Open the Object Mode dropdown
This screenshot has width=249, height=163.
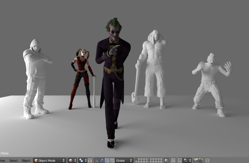[50, 160]
